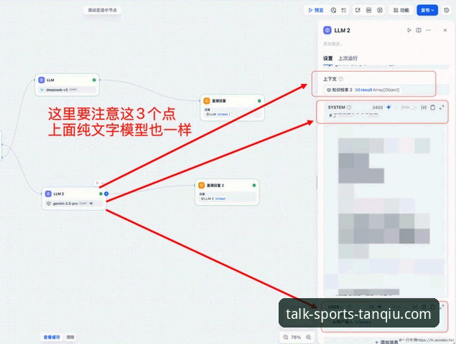The height and width of the screenshot is (344, 456).
Task: Click the 预览 preview button in toolbar
Action: (316, 10)
